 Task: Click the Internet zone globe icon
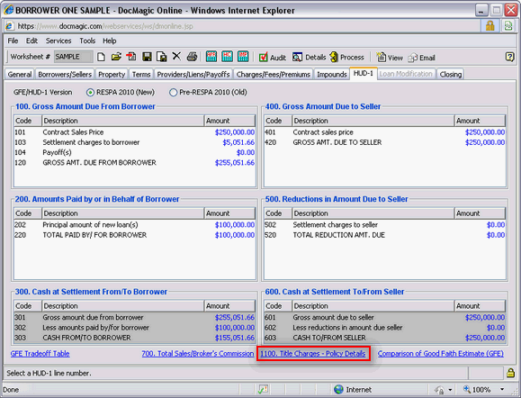click(x=338, y=389)
